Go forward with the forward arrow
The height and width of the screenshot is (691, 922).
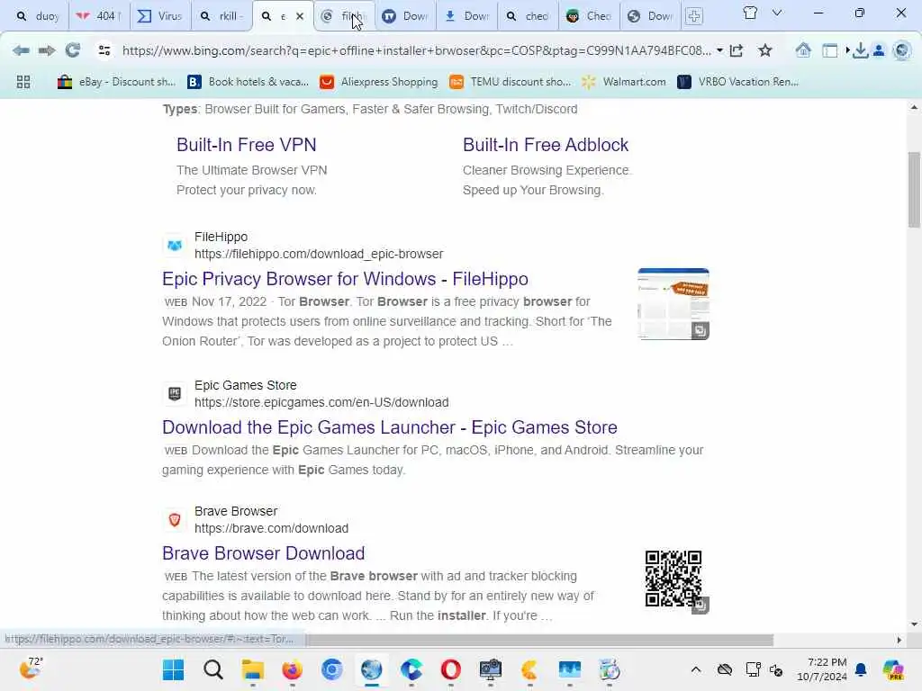click(47, 50)
